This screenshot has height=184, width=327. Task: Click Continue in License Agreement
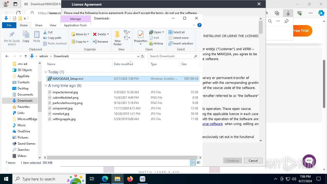(x=232, y=160)
